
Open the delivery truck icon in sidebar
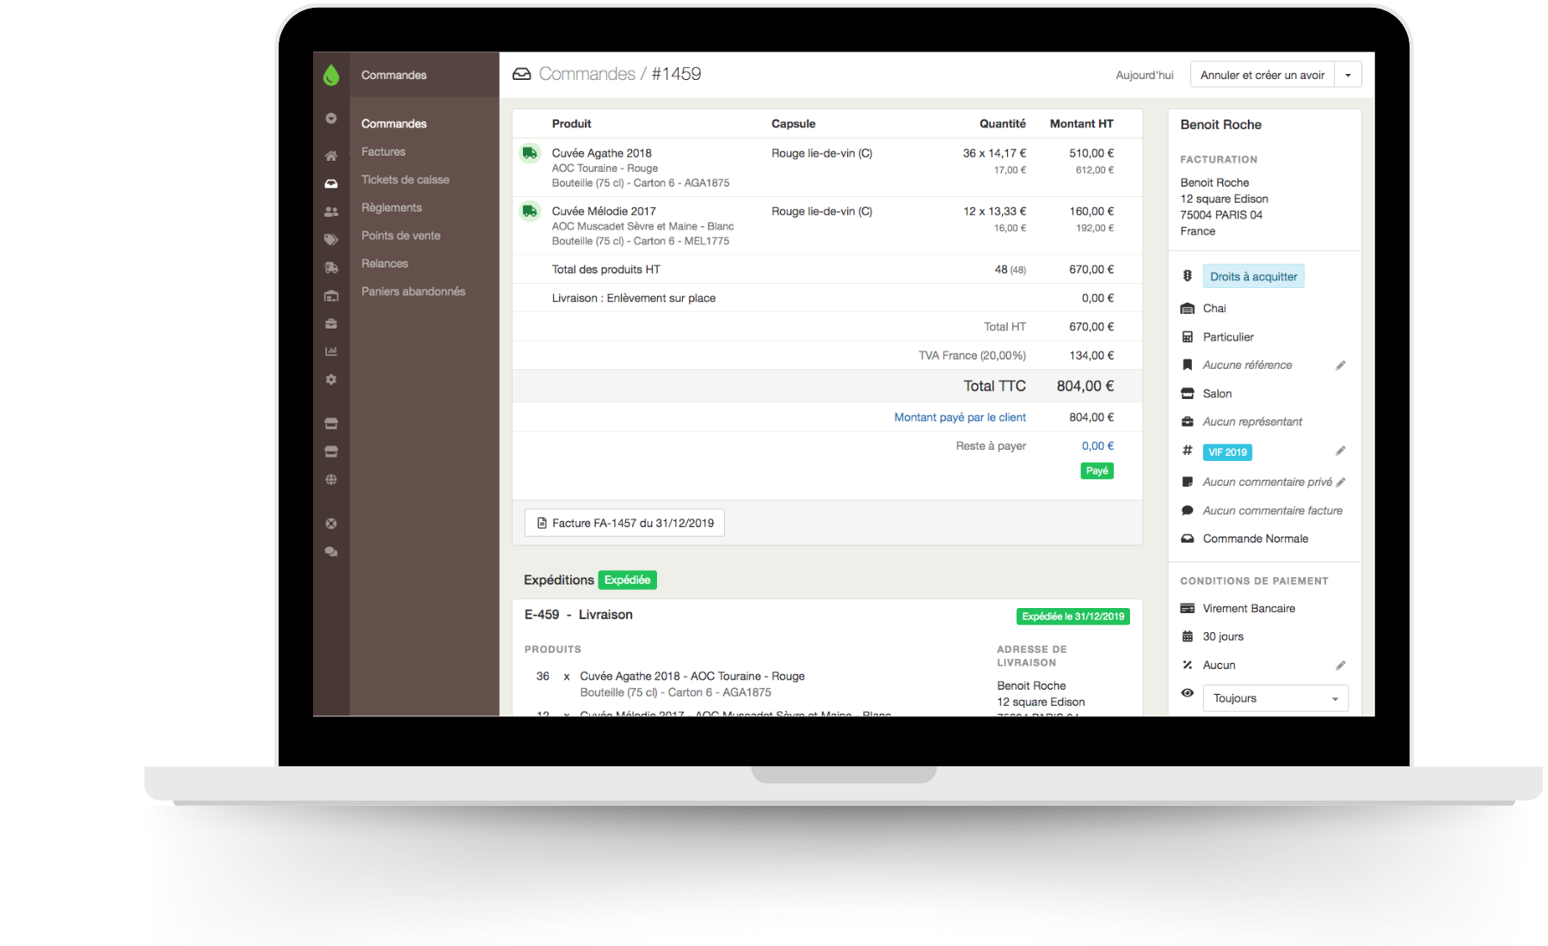click(331, 268)
